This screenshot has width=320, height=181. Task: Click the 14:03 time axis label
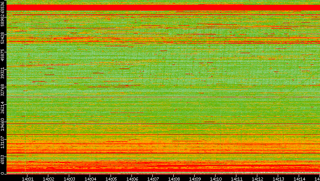tap(69, 179)
